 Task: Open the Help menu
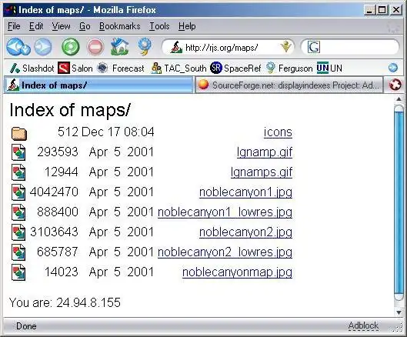pos(187,26)
